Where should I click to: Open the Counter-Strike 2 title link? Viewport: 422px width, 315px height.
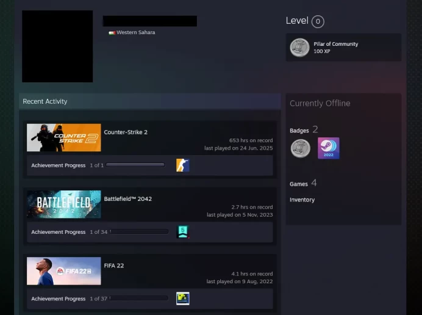(x=126, y=132)
